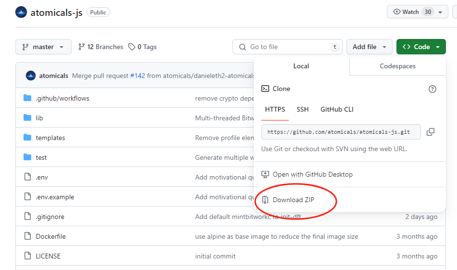Viewport: 457px width, 270px height.
Task: Open the .gitignore file
Action: click(x=50, y=217)
